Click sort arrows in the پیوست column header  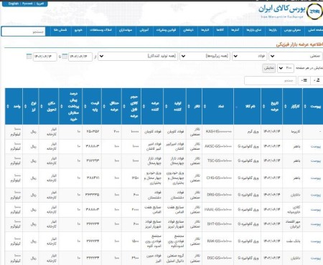305,106
